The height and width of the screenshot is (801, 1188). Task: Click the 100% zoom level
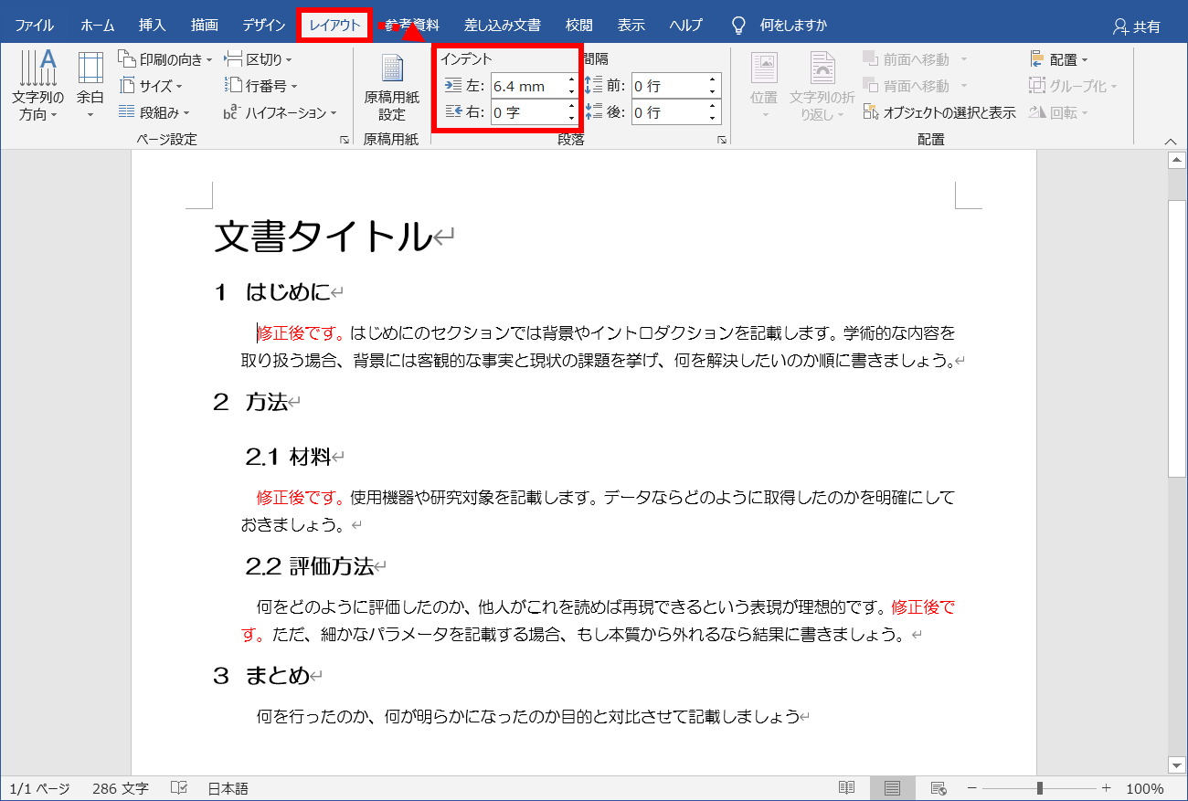(1144, 788)
